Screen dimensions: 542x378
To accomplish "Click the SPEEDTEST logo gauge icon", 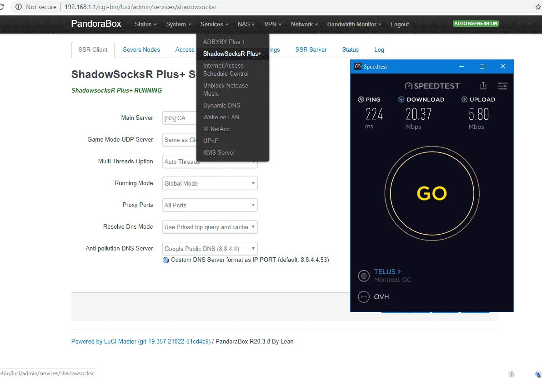I will point(408,86).
